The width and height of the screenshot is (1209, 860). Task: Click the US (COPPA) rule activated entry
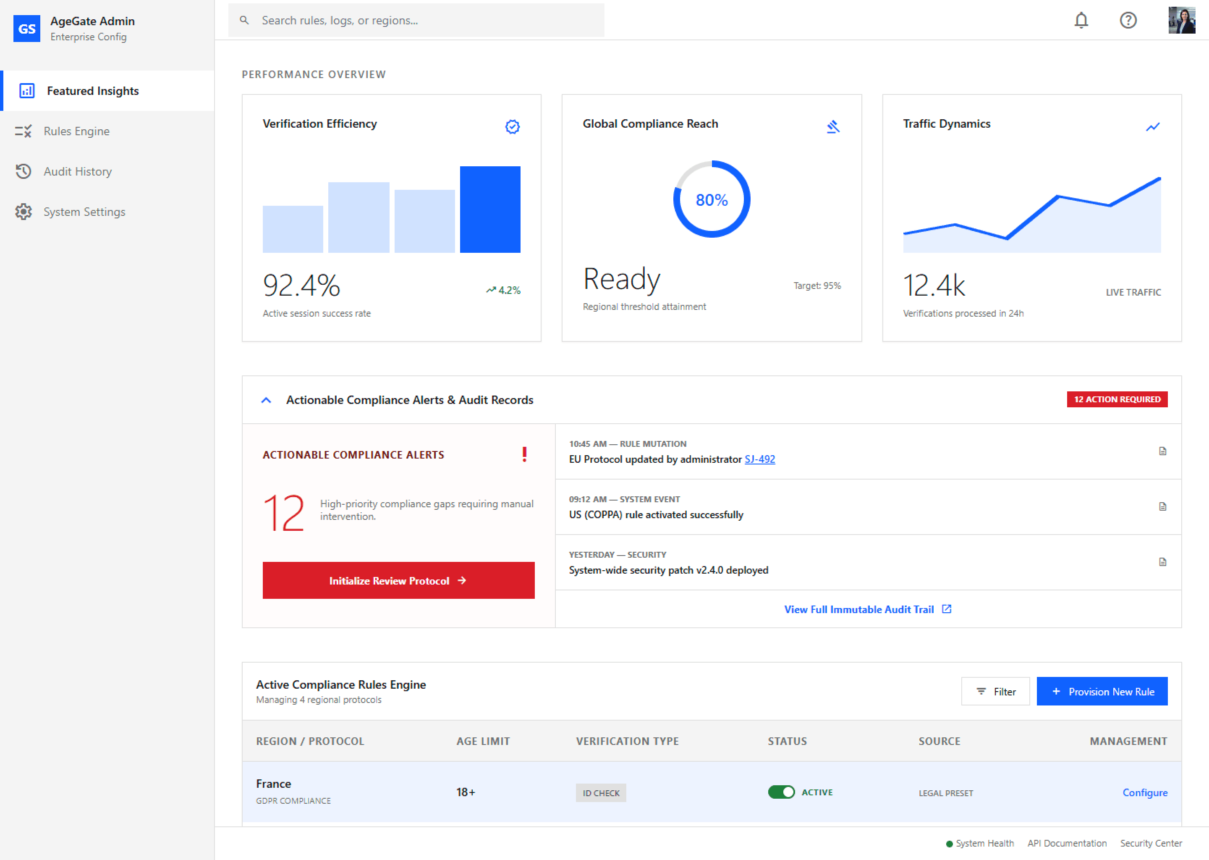click(868, 507)
